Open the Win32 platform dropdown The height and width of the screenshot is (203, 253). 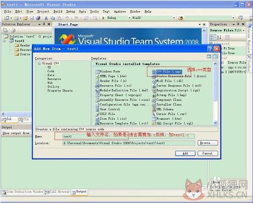[174, 18]
